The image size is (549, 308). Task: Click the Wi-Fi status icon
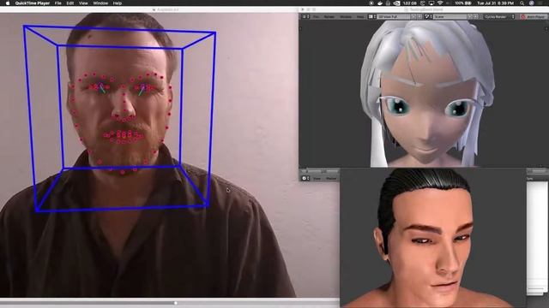(440, 3)
